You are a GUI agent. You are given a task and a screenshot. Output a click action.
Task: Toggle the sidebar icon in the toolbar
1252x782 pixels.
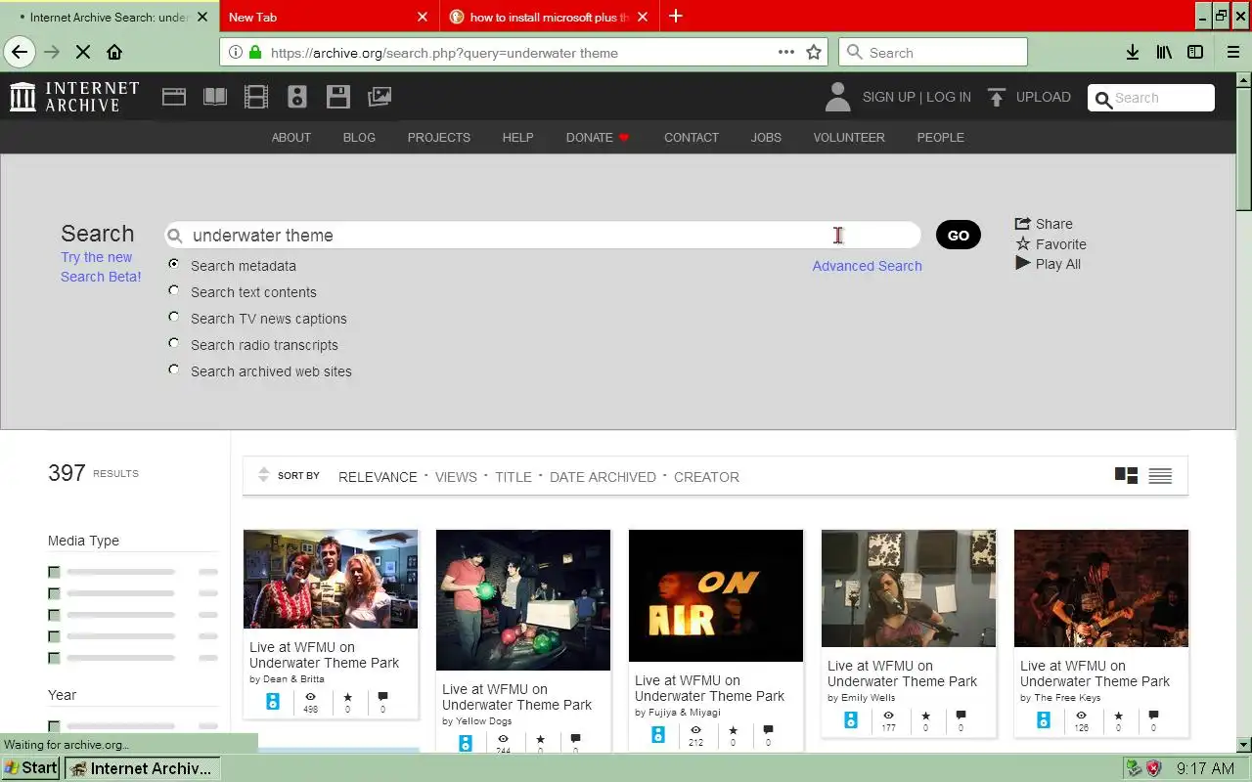(1195, 53)
